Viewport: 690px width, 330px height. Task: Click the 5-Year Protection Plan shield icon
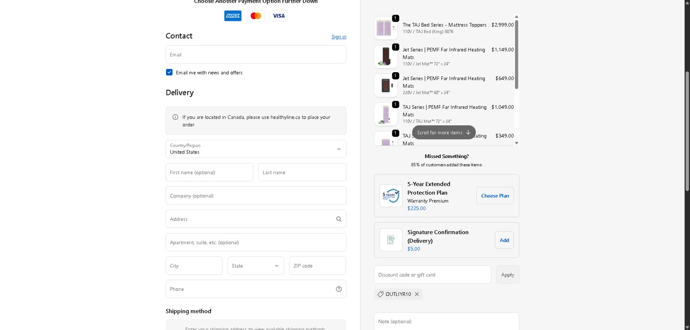pos(391,195)
